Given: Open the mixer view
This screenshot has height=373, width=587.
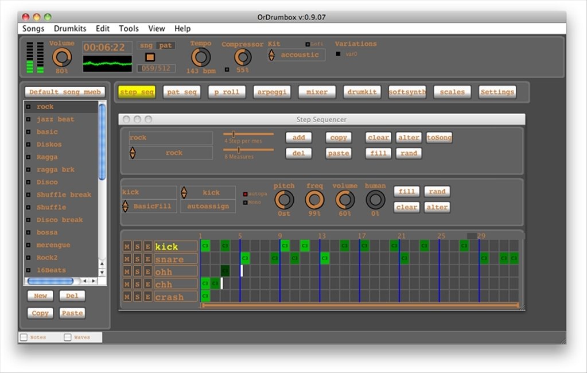Looking at the screenshot, I should (317, 92).
